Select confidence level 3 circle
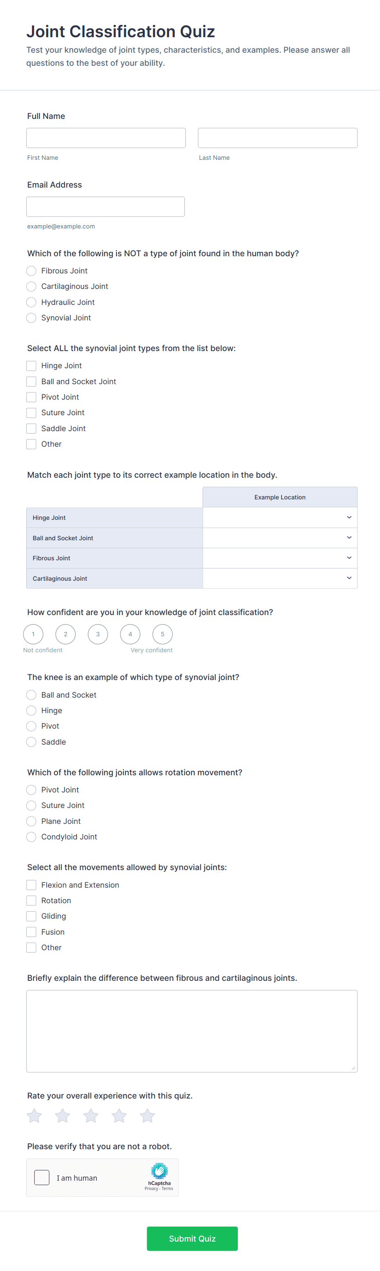This screenshot has height=1271, width=380. (x=98, y=634)
